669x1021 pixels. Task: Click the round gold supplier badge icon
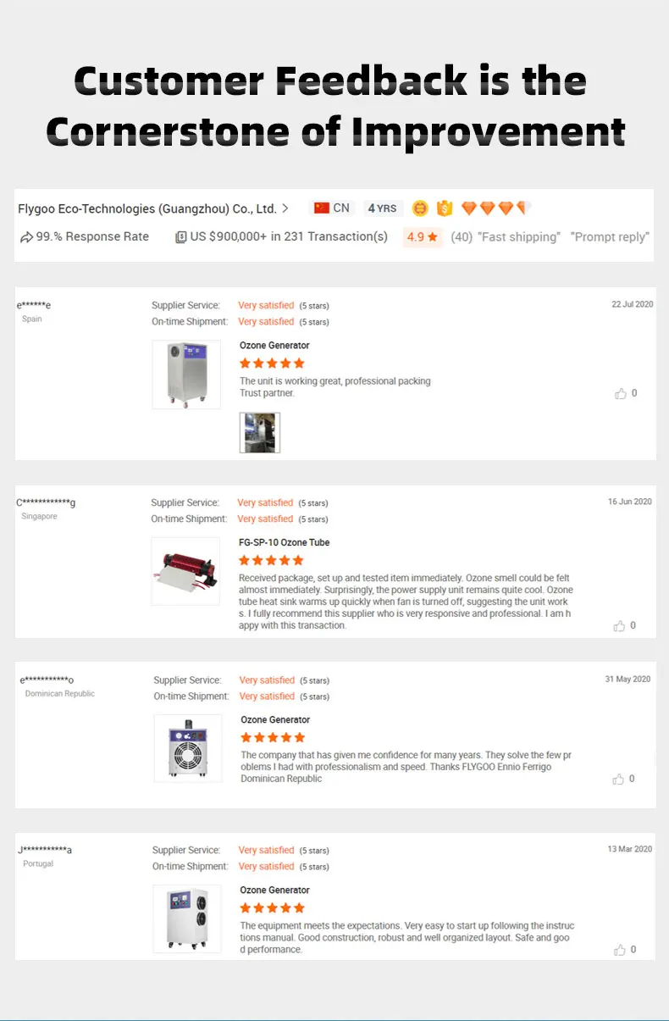[420, 208]
